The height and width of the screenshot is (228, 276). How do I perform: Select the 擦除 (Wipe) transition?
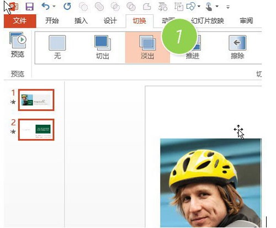coord(237,47)
